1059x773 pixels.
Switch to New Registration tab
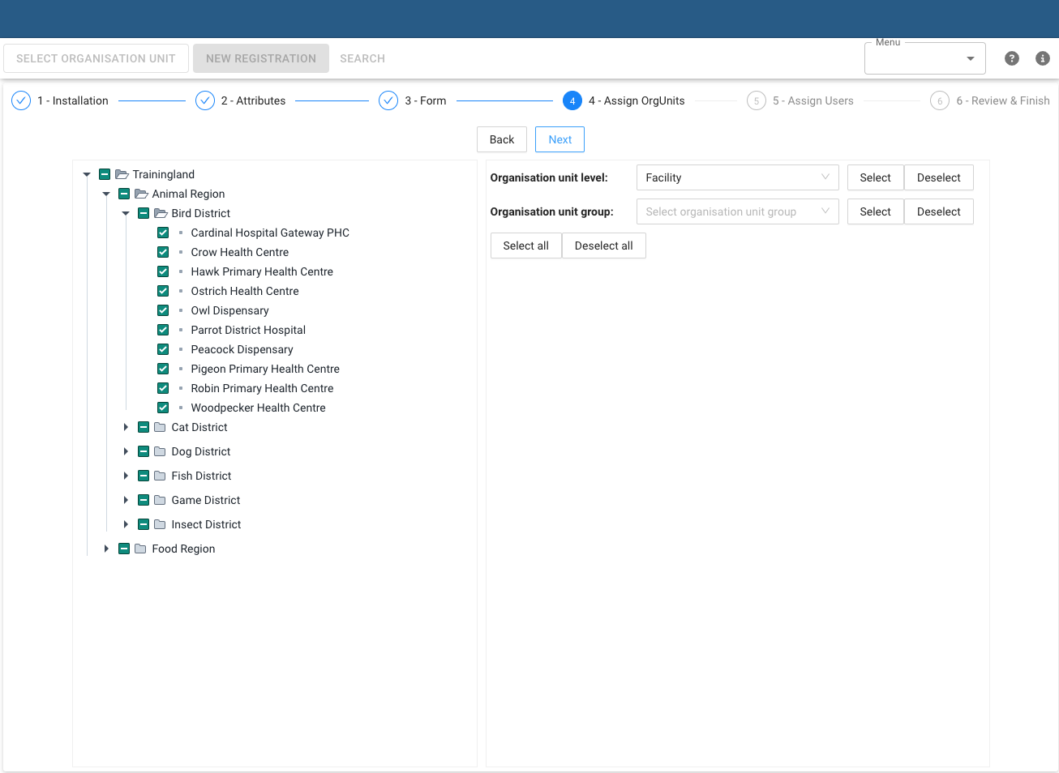[x=261, y=58]
